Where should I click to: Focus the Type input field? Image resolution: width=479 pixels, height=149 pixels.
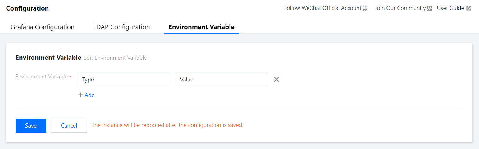(x=123, y=79)
